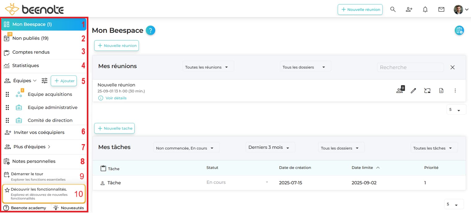
Task: Click the Recherche input field
Action: point(411,67)
